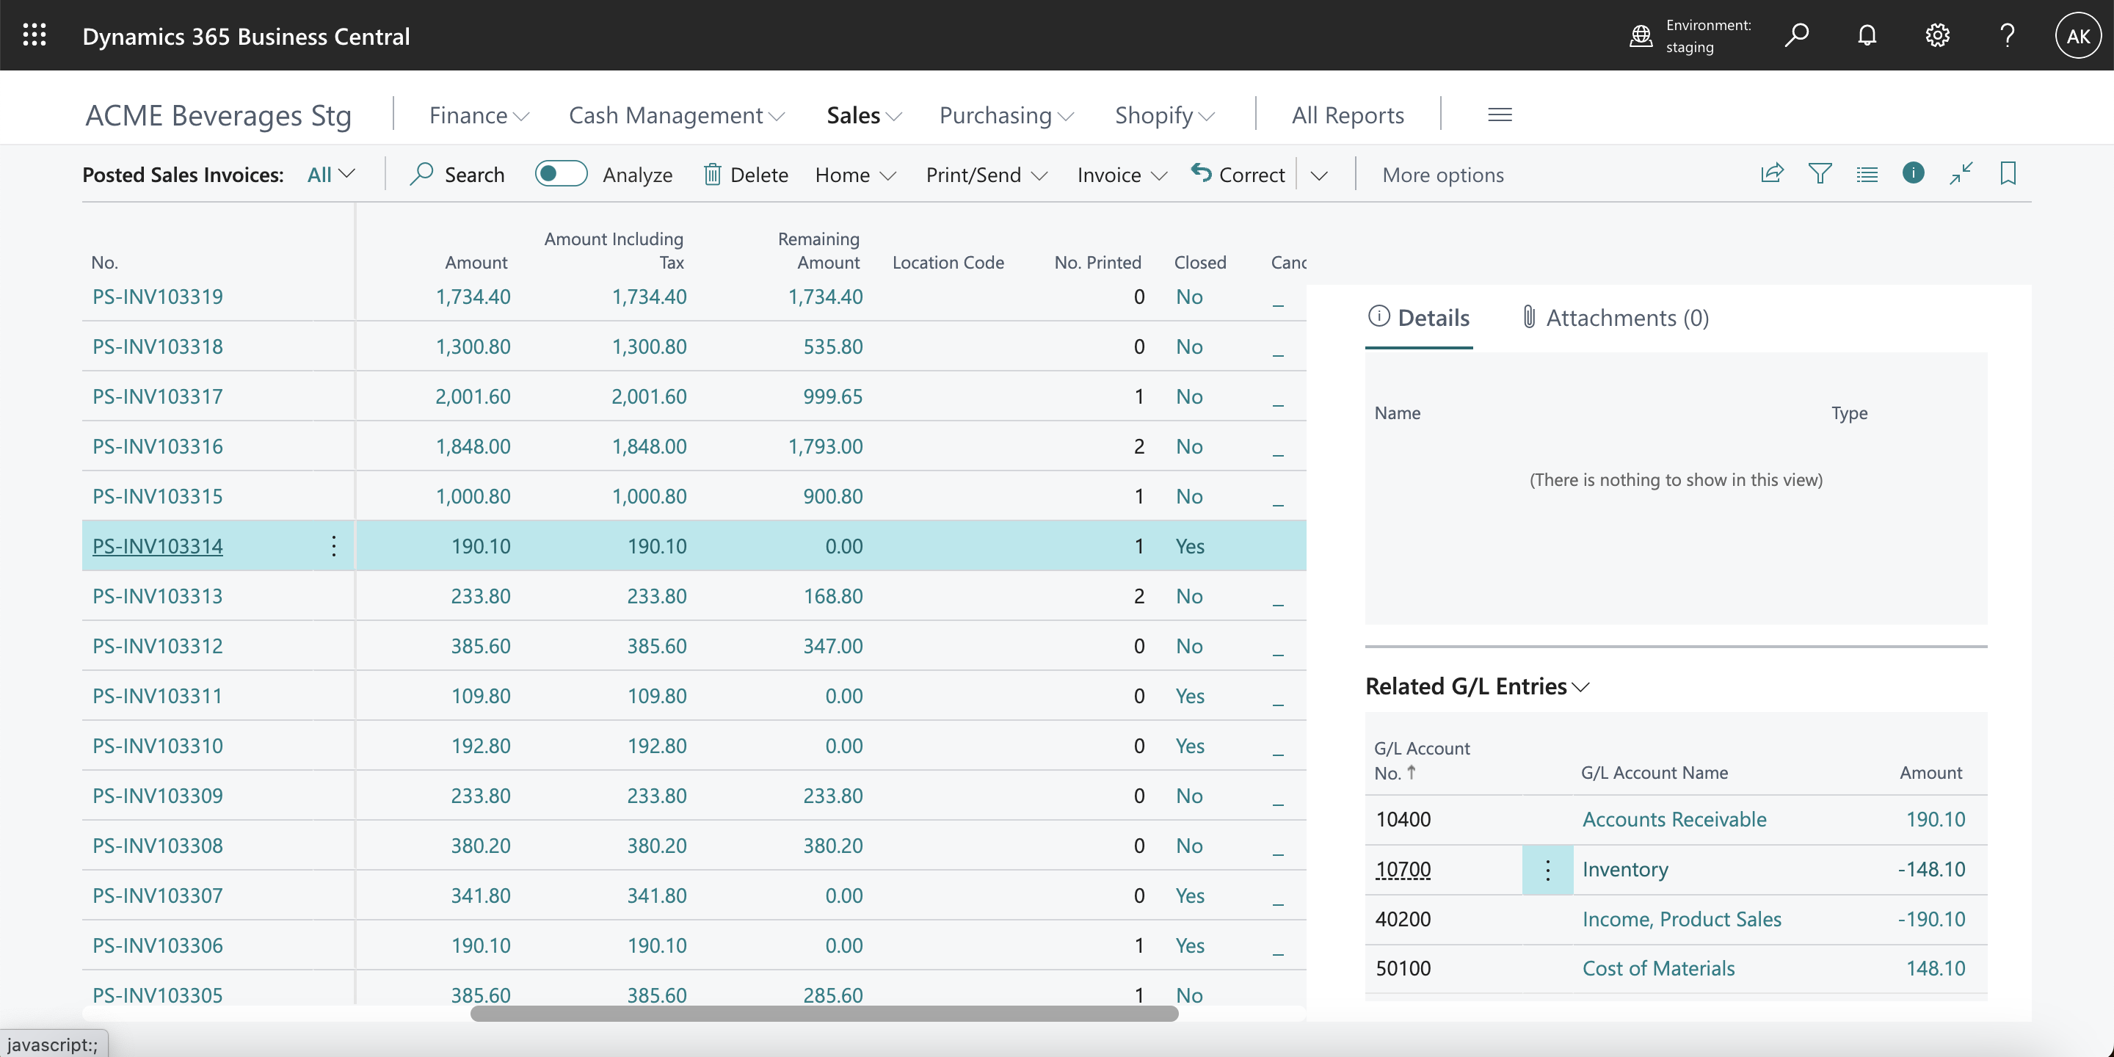Click the Attachments paperclip icon
The image size is (2114, 1057).
[1528, 317]
